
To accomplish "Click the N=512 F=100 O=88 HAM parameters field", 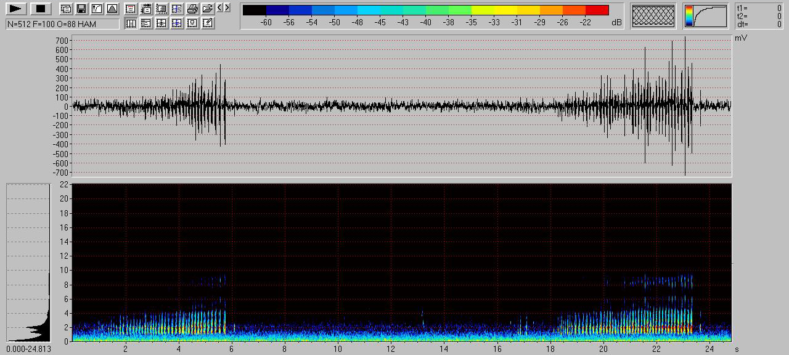I will pyautogui.click(x=62, y=24).
